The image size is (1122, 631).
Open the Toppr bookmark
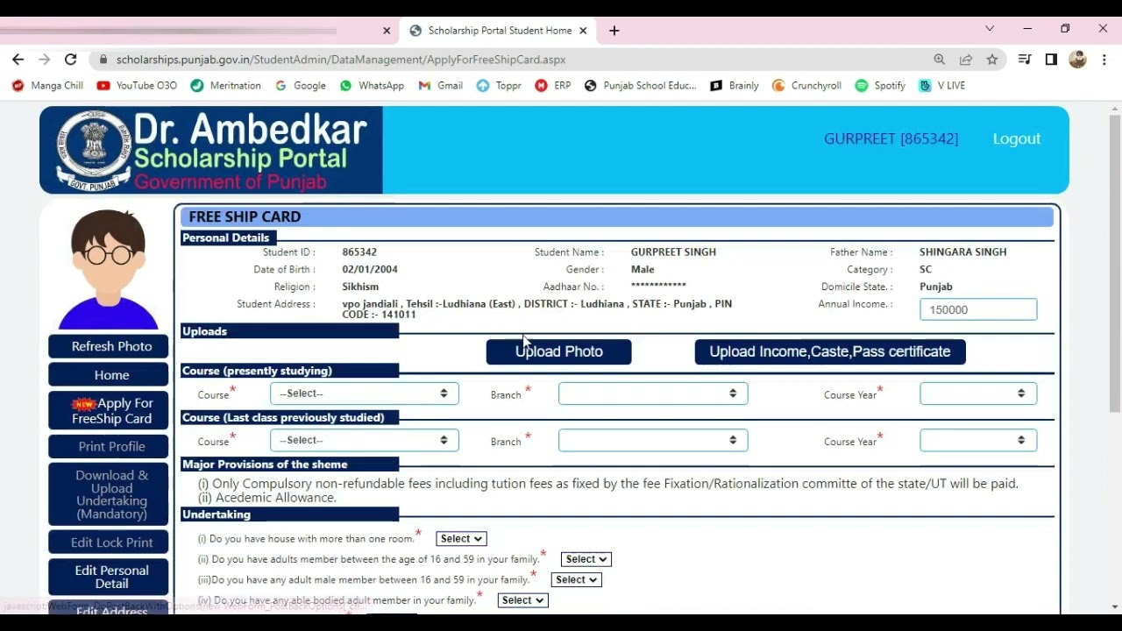[x=499, y=86]
